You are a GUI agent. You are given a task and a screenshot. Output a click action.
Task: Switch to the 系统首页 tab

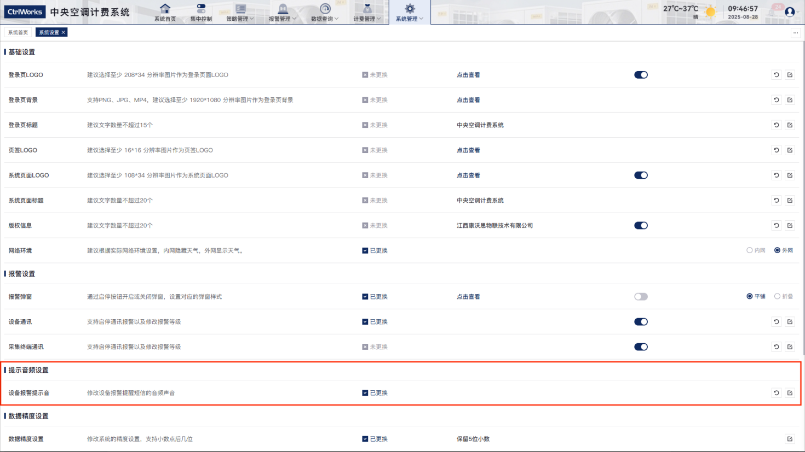tap(18, 32)
